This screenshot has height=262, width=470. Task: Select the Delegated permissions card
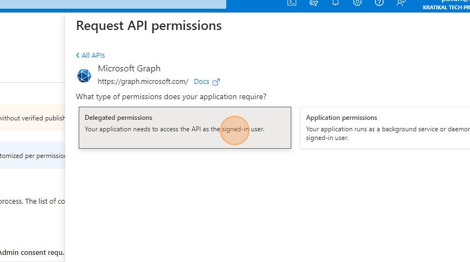(x=185, y=127)
